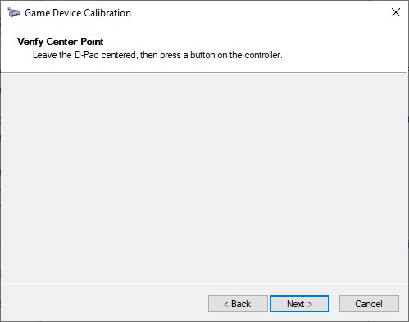Click the empty gray calibration panel
The width and height of the screenshot is (409, 322).
204,178
